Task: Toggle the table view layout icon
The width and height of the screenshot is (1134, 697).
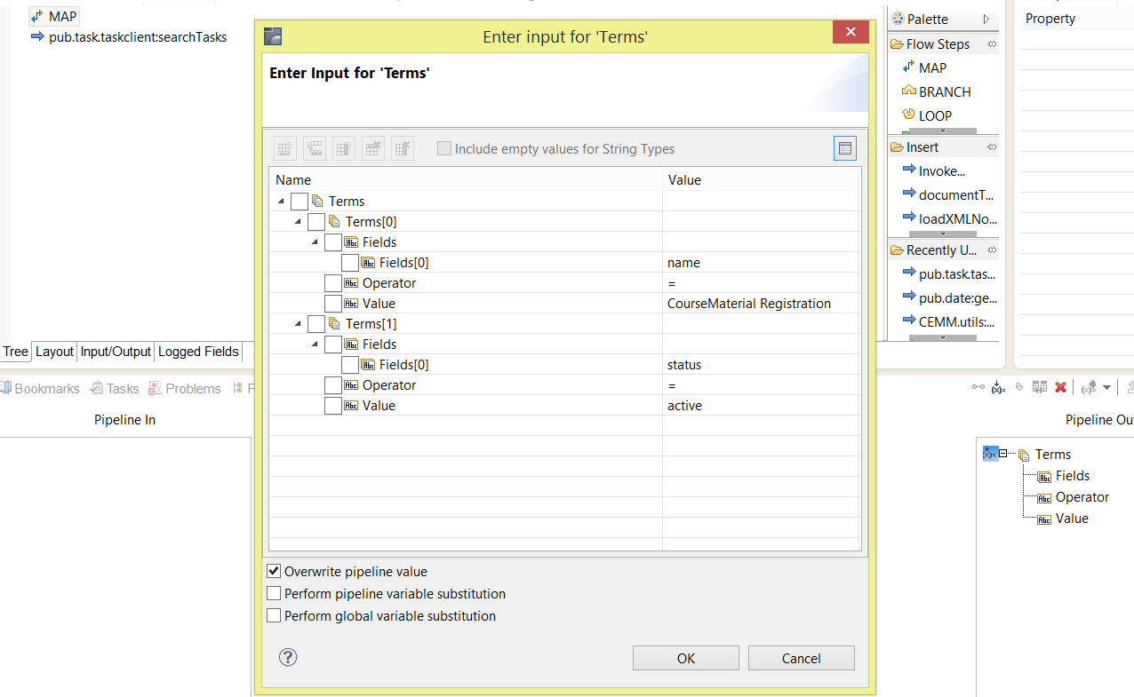Action: (x=845, y=148)
